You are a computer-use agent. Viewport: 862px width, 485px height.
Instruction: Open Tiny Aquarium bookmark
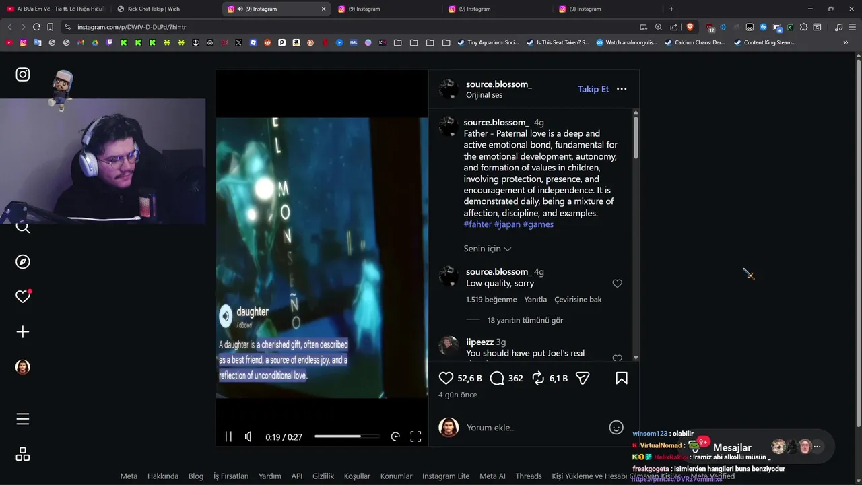point(488,42)
